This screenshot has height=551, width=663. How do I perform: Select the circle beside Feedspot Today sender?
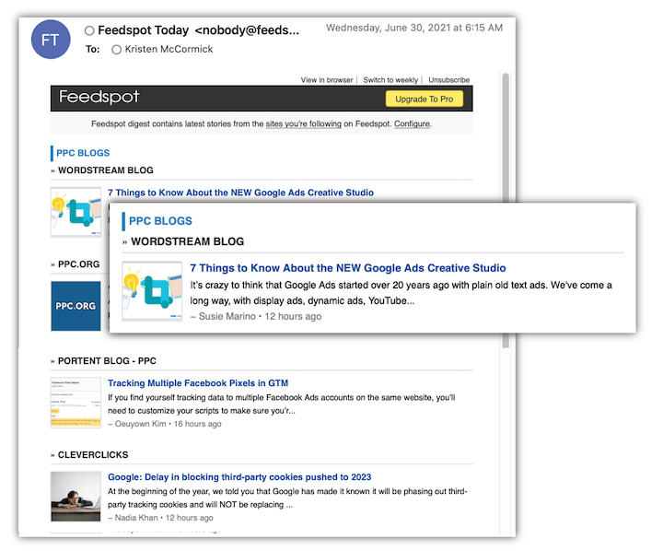pos(89,30)
